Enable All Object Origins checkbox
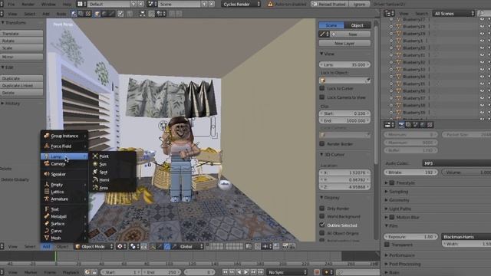Viewport: 491px width, 276px height. pos(322,233)
